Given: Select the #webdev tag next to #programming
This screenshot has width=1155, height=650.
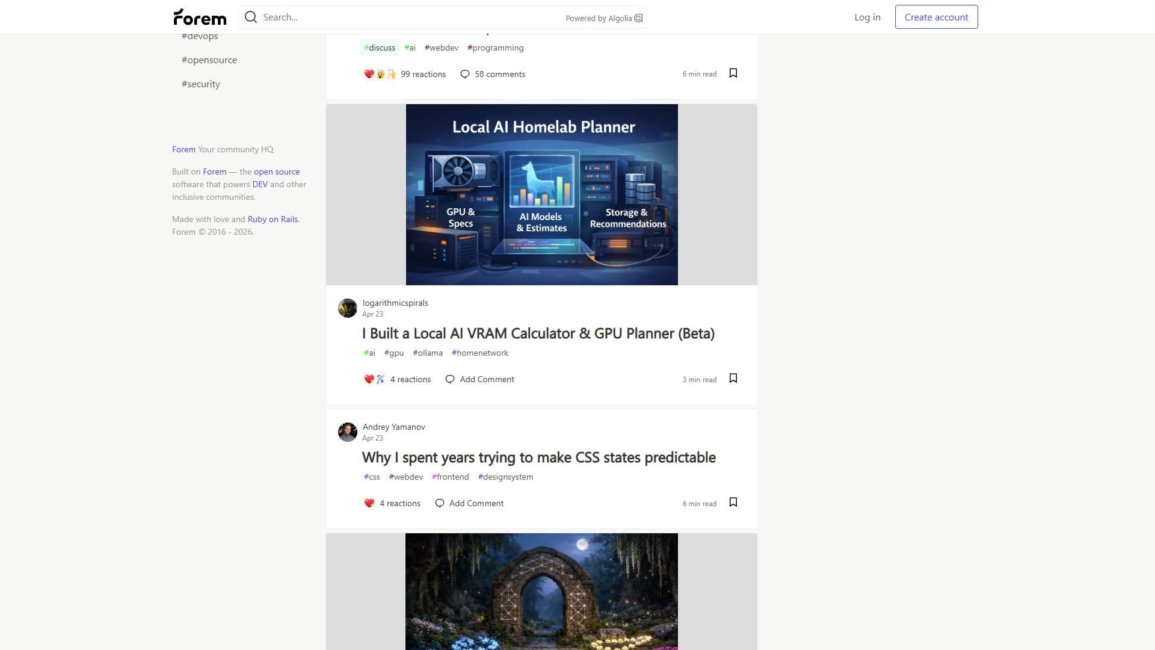Looking at the screenshot, I should coord(442,48).
